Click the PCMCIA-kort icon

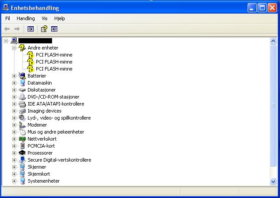pos(22,146)
